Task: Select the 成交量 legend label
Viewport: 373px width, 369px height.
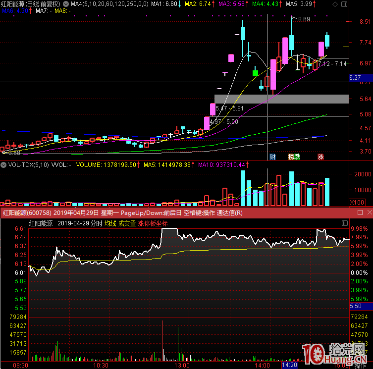Action: click(x=127, y=223)
